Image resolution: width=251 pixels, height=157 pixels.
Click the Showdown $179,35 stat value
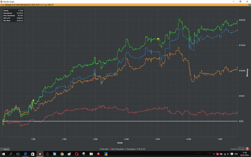[x=20, y=13]
